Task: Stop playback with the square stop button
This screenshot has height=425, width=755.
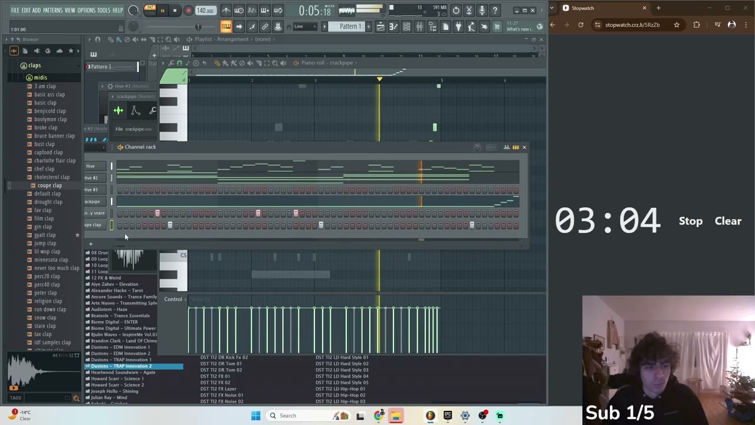Action: (175, 11)
